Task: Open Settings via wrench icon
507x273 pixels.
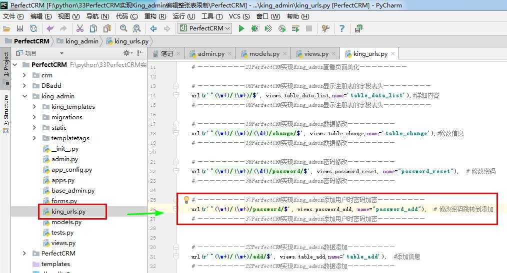Action: [x=325, y=29]
